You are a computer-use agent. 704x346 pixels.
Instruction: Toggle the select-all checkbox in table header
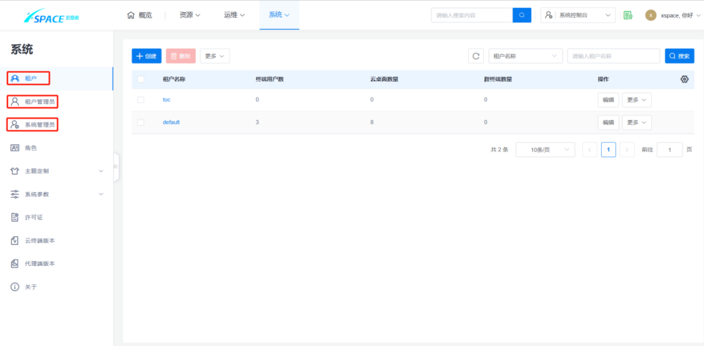pos(141,79)
